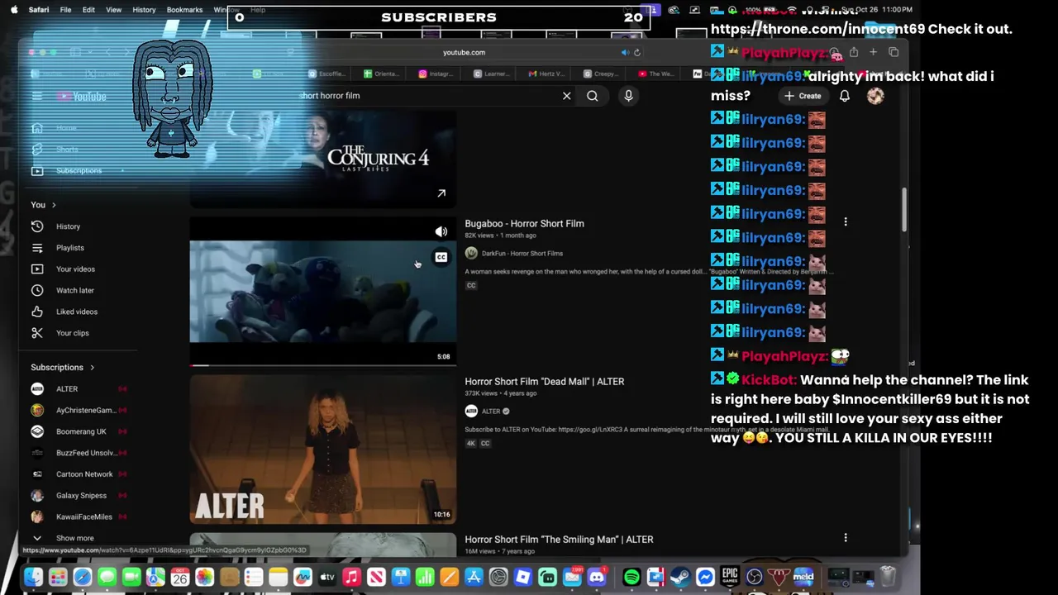Open the Dead Mall video thumbnail
Viewport: 1058px width, 595px height.
322,450
